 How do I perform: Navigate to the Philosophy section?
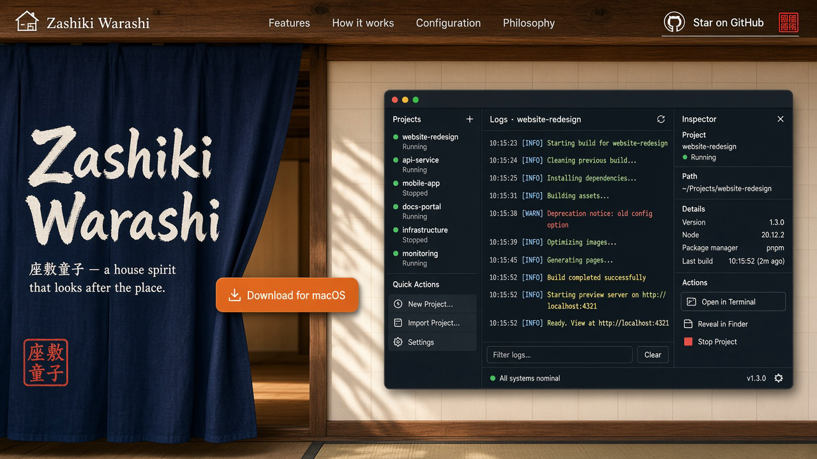529,23
